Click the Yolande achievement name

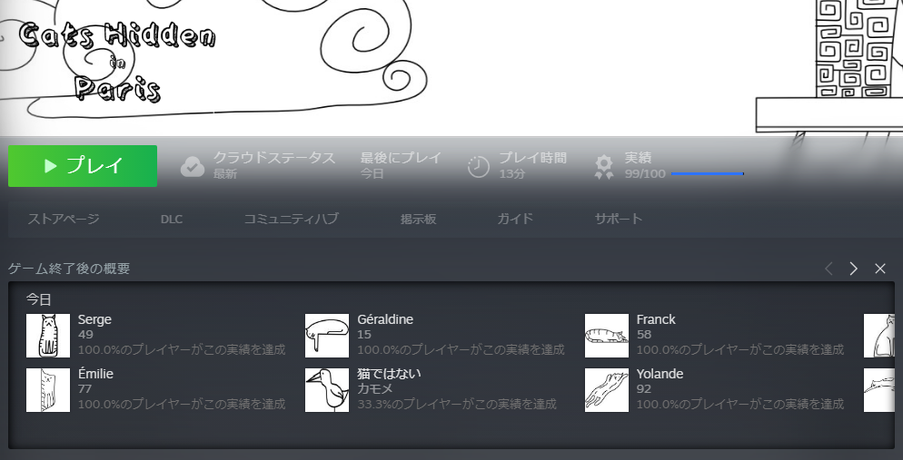point(660,374)
